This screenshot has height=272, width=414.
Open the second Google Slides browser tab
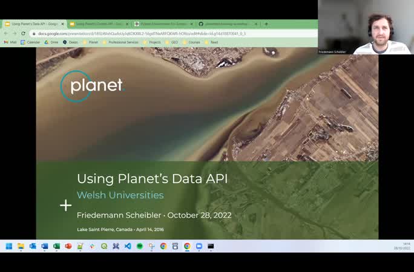click(x=98, y=24)
